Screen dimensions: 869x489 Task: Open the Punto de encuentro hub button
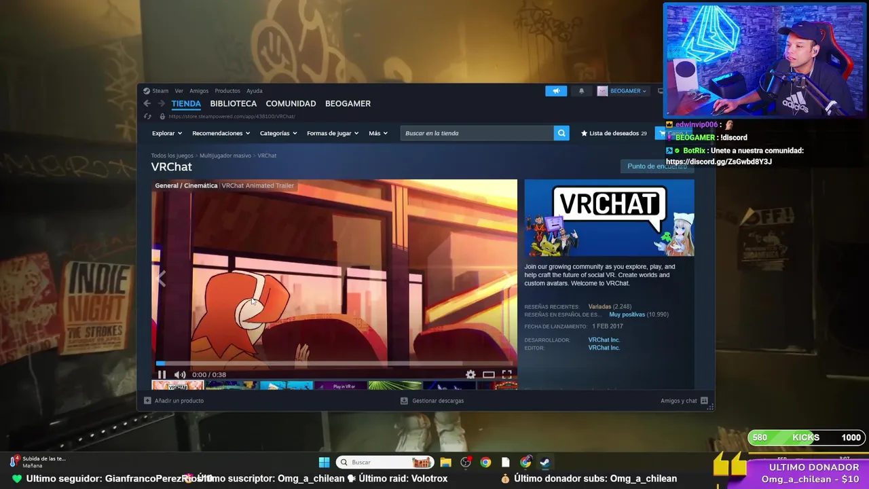(657, 166)
